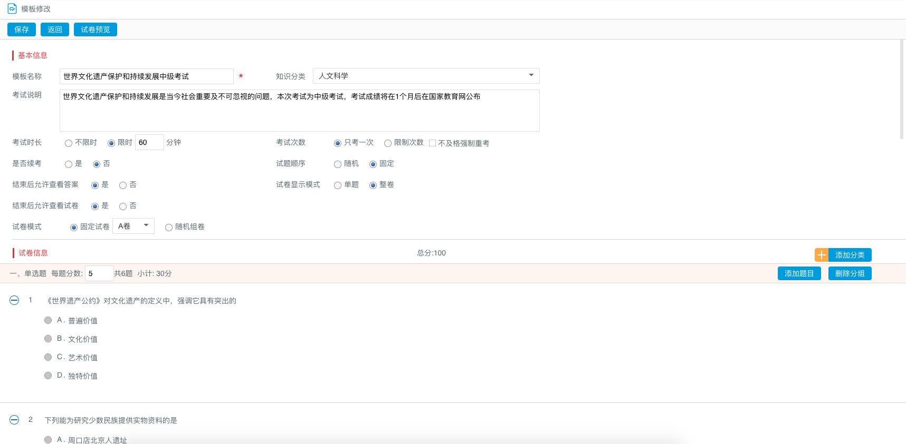This screenshot has height=444, width=906.
Task: Open the 知识分类 dropdown showing 人文科学
Action: [x=426, y=76]
